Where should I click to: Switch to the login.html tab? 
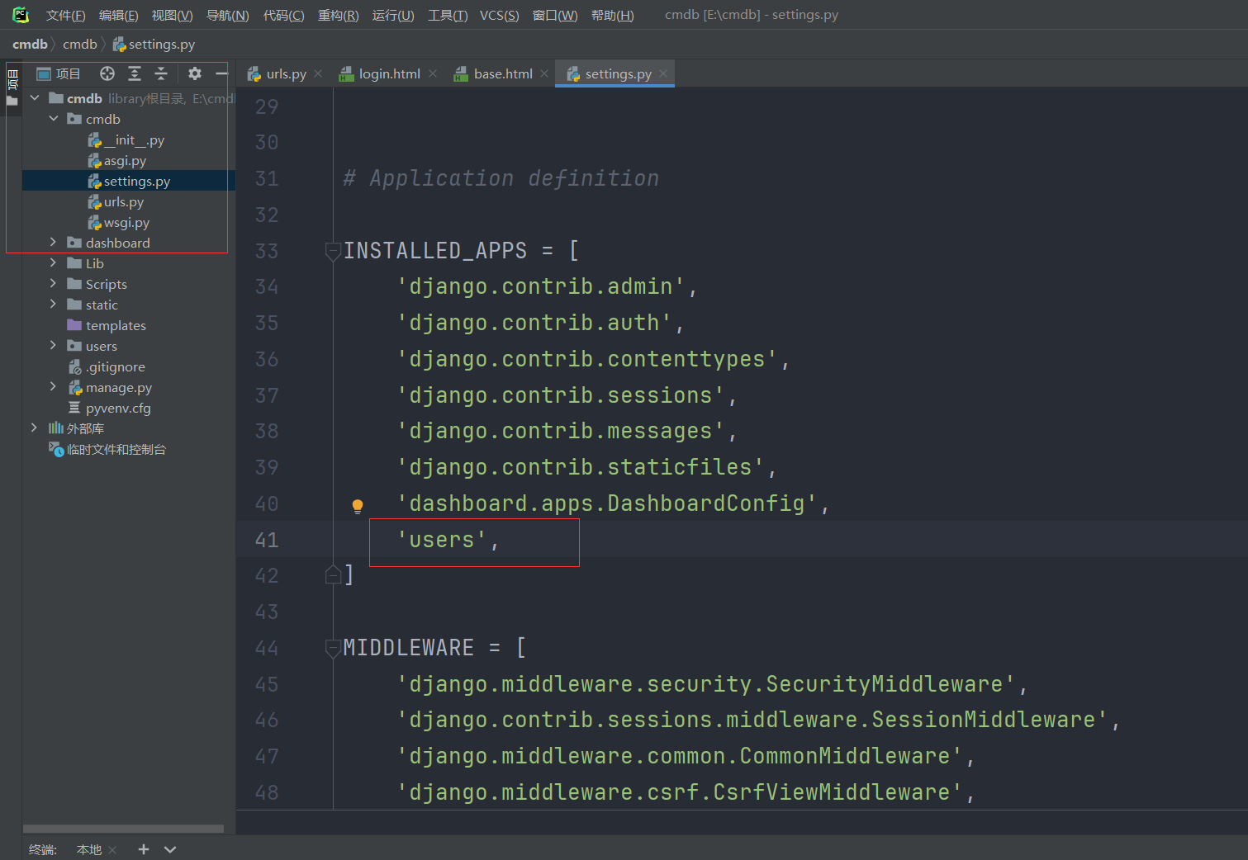pyautogui.click(x=389, y=73)
